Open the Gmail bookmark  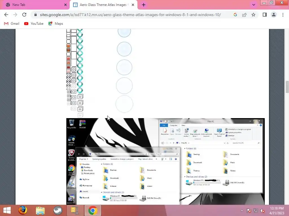click(12, 24)
